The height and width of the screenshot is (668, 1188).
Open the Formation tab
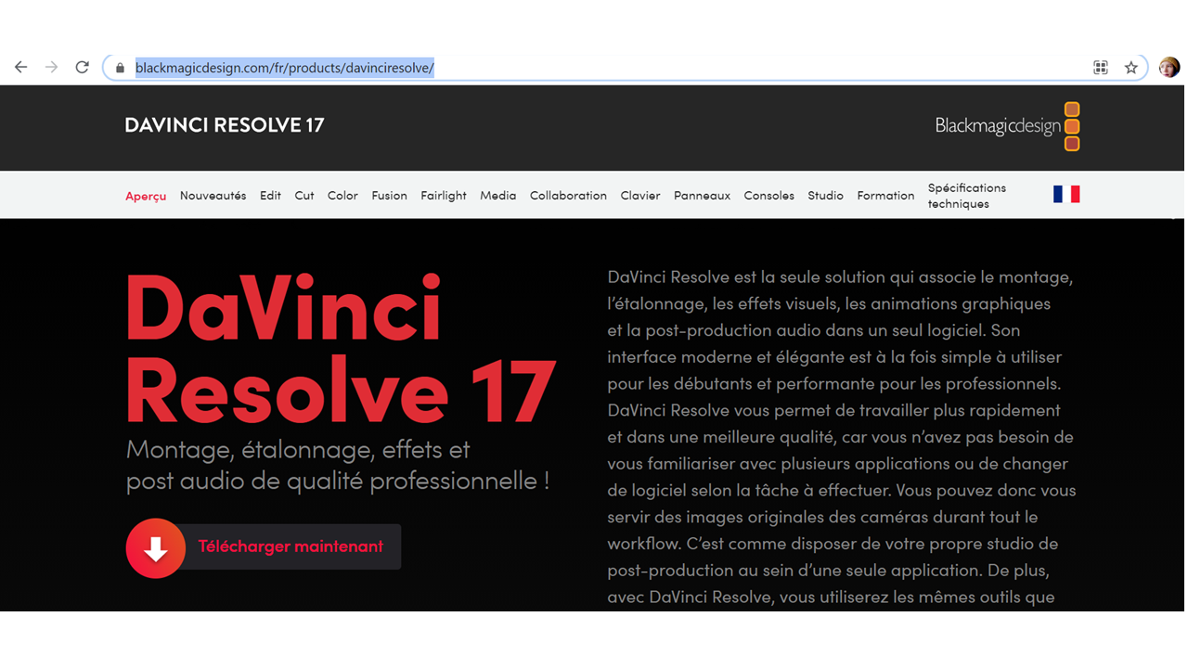point(885,196)
